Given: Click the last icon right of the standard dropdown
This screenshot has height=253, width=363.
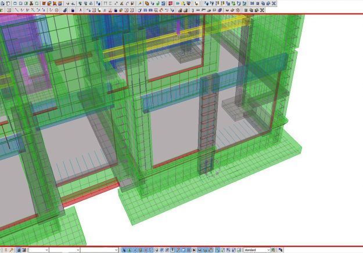Looking at the screenshot, I should pyautogui.click(x=281, y=250).
